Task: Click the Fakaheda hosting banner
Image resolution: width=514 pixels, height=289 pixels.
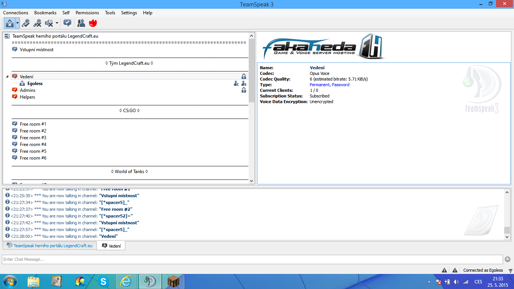Action: pos(323,47)
